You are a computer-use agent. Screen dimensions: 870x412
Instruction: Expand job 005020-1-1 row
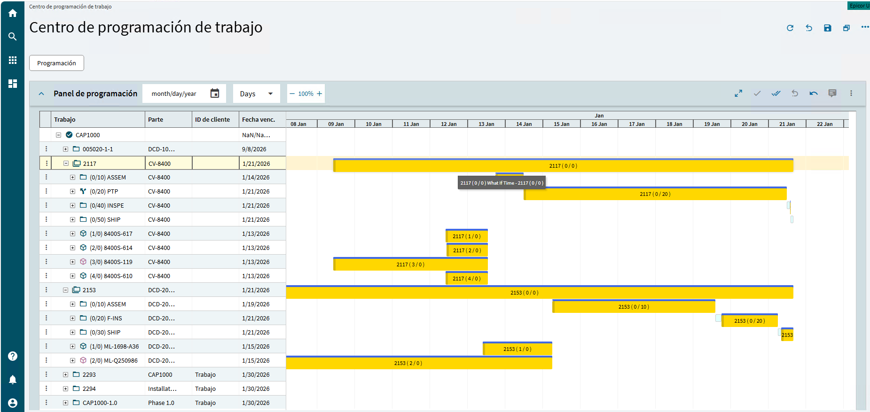coord(66,149)
